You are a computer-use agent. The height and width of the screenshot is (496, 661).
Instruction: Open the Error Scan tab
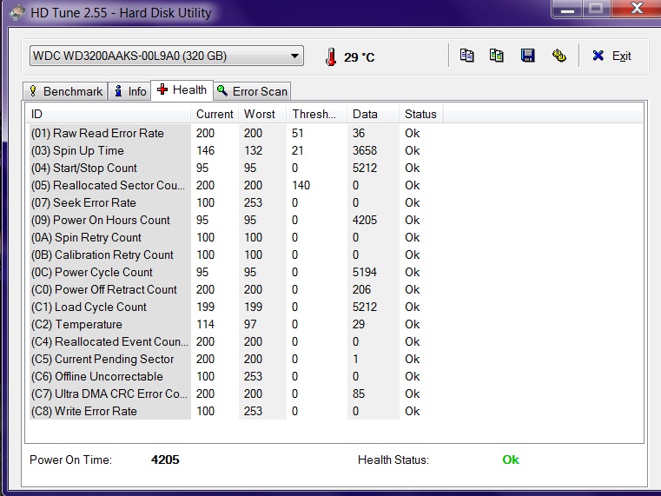coord(252,91)
